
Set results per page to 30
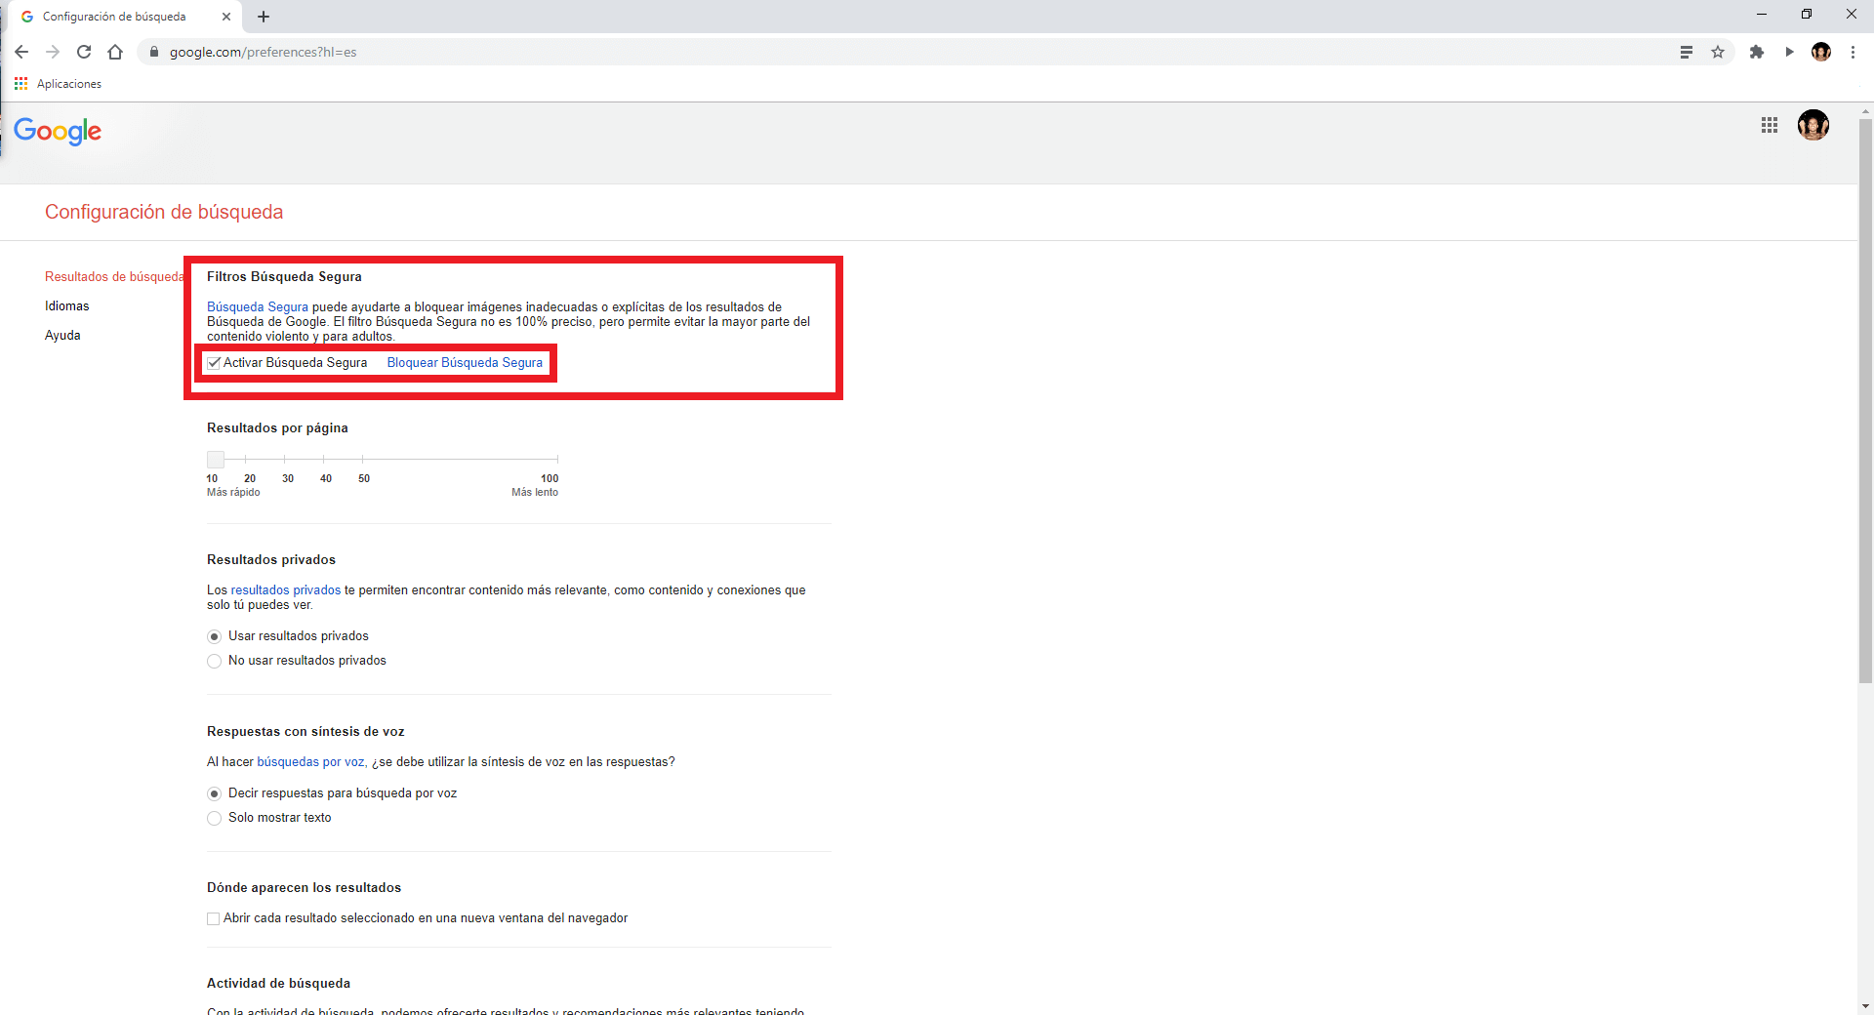[284, 459]
